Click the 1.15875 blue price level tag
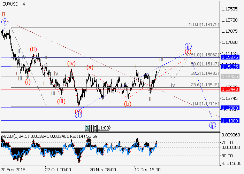Image resolution: width=244 pixels, height=174 pixels. click(231, 57)
